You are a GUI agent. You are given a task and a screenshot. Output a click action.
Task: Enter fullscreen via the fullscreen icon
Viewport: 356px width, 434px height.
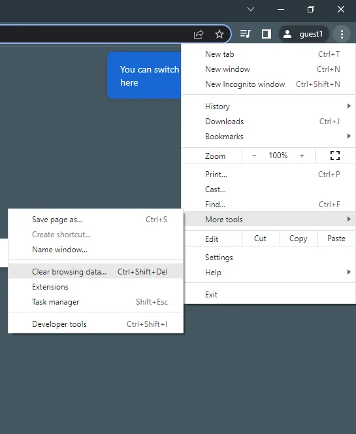(x=335, y=156)
